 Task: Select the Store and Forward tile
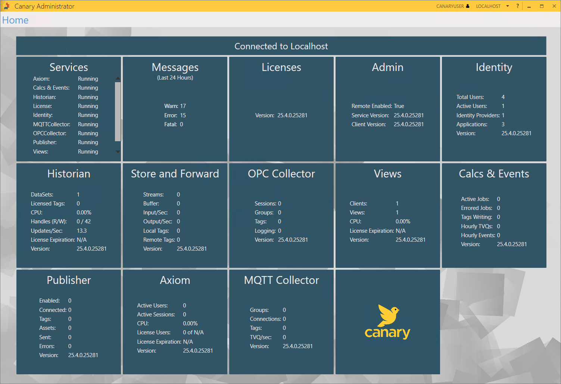click(x=175, y=216)
